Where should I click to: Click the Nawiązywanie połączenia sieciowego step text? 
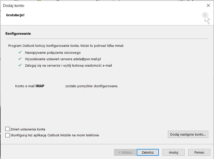53,52
